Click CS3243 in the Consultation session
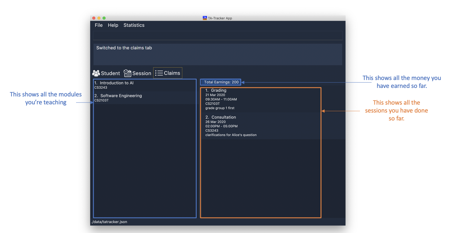457x233 pixels. (x=212, y=130)
